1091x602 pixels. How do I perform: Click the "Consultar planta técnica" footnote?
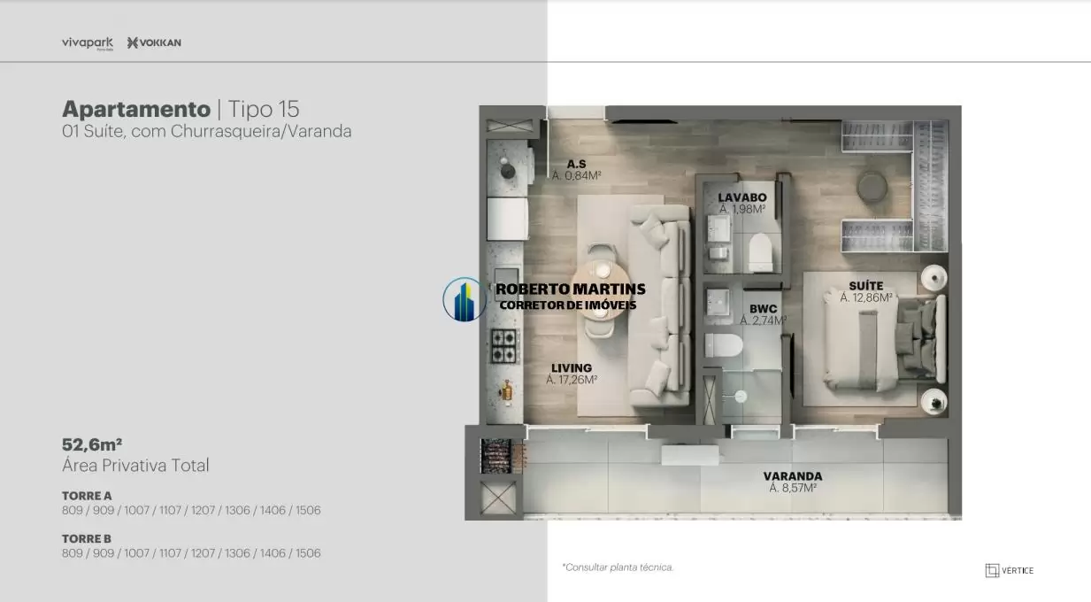[618, 567]
